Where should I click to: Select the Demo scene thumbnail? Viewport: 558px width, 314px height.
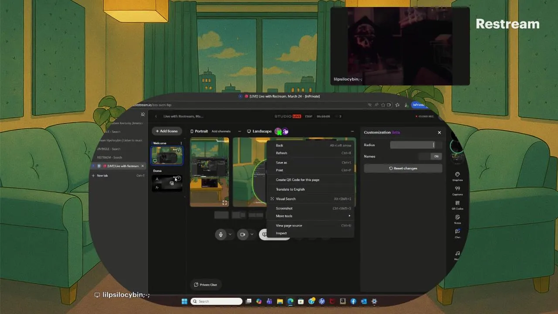coord(167,183)
